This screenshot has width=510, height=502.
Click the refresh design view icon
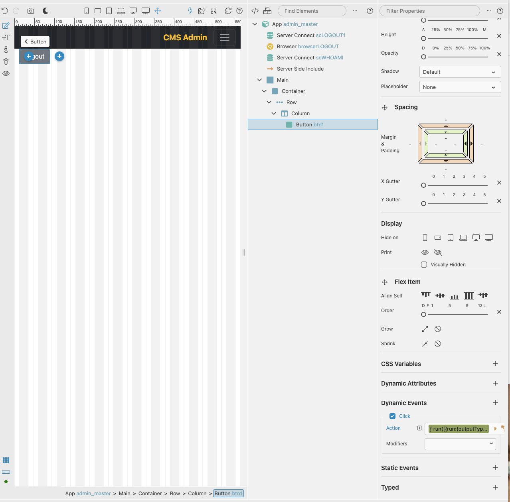tap(228, 11)
